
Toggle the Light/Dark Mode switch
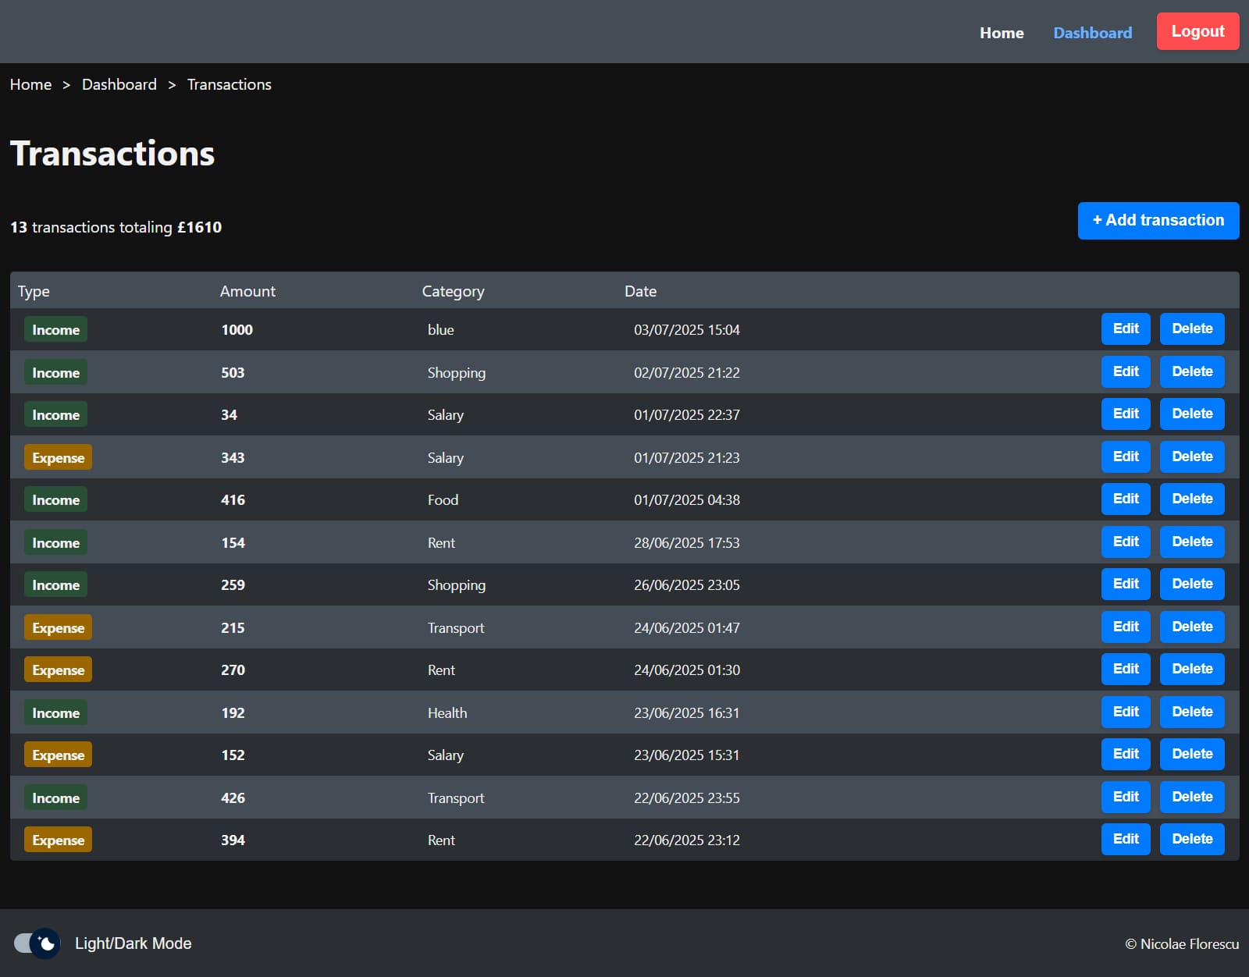[37, 943]
